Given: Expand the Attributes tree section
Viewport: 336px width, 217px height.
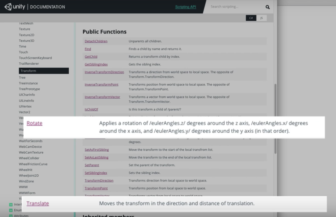Looking at the screenshot, I should (11, 216).
